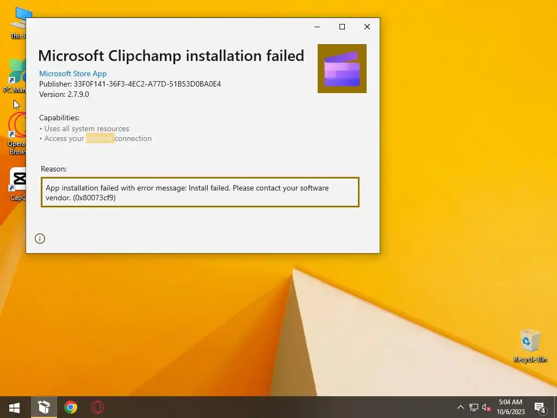Select "Access your internet connection" capability
This screenshot has height=418, width=557.
coord(96,139)
